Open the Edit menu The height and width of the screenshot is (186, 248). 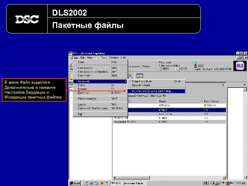82,58
